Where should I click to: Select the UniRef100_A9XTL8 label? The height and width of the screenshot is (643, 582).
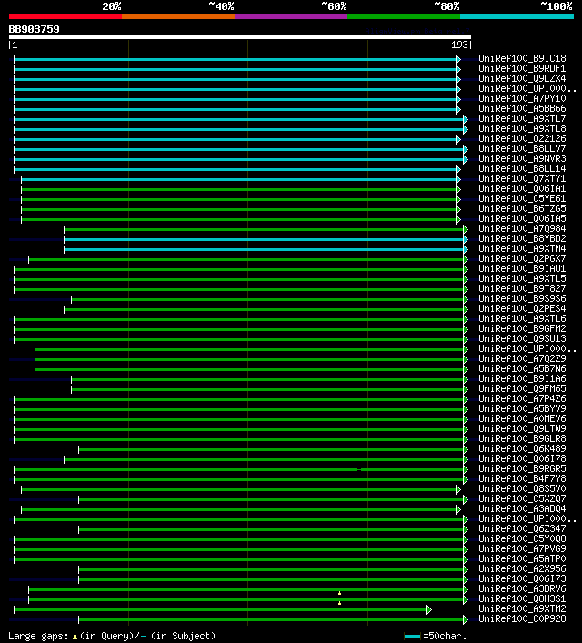[x=522, y=129]
